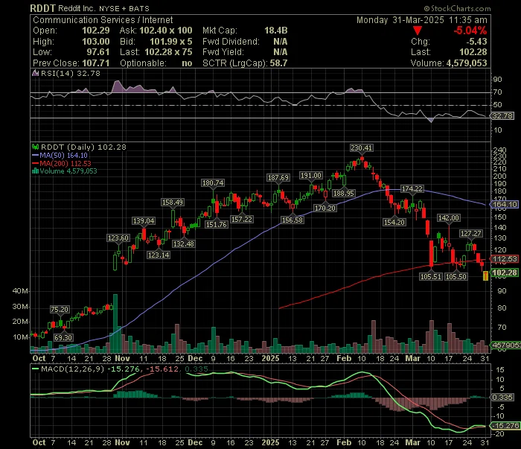This screenshot has height=449, width=521.
Task: Click the 180.74 price annotation
Action: click(213, 182)
